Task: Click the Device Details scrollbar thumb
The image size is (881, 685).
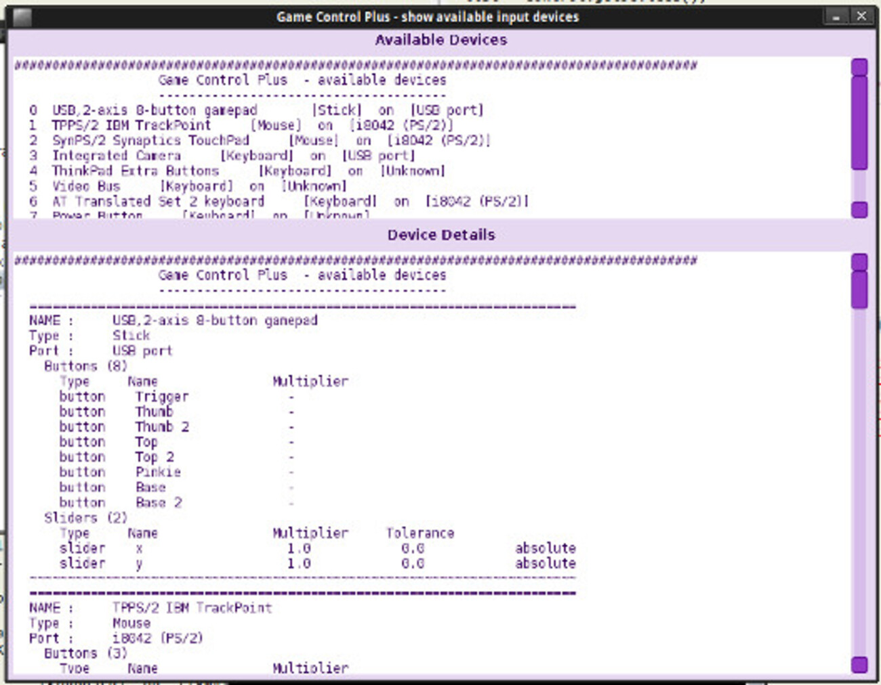Action: (859, 290)
